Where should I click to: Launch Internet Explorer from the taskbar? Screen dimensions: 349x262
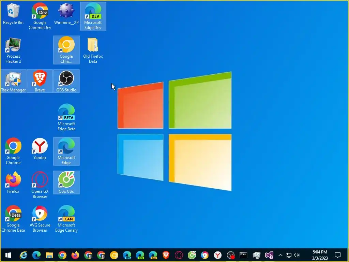pos(24,255)
